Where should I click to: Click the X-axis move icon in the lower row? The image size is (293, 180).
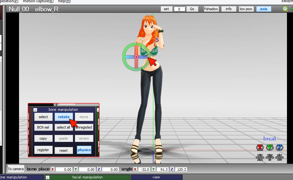260,157
